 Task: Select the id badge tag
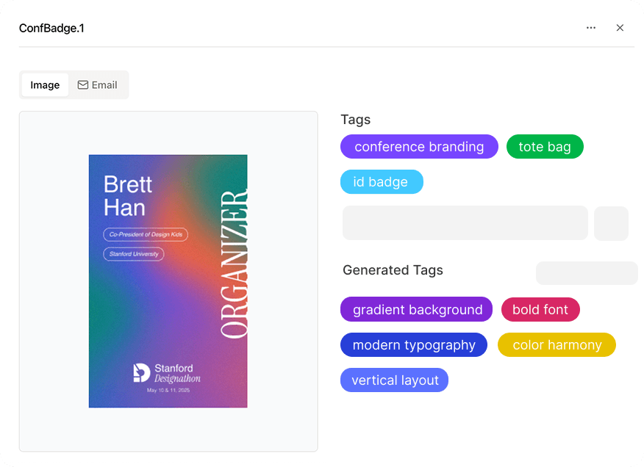[x=382, y=182]
